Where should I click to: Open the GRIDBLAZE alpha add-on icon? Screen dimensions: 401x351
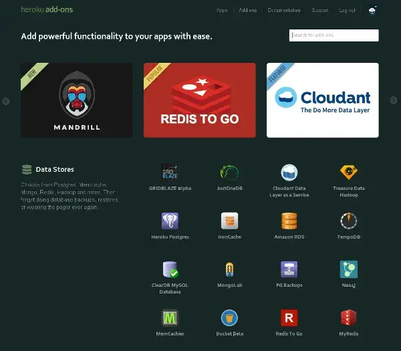(x=170, y=172)
